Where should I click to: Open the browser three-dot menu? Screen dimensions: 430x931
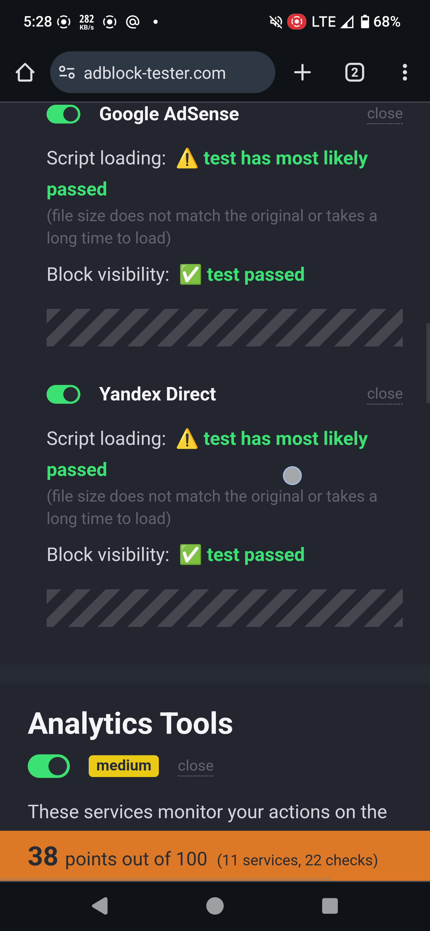405,73
